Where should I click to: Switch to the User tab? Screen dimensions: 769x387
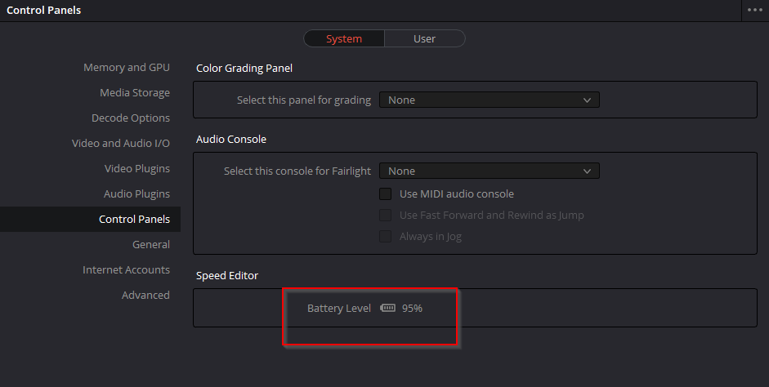[424, 38]
